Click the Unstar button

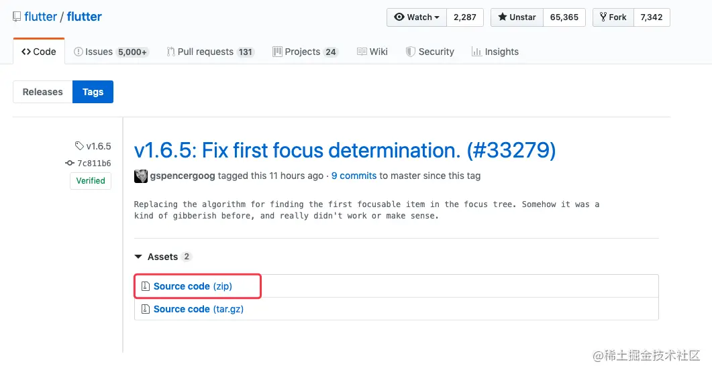[517, 17]
